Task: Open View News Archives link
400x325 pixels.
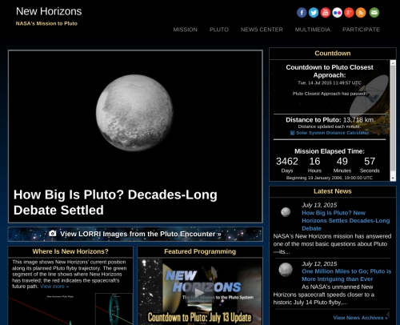Action: point(360,318)
